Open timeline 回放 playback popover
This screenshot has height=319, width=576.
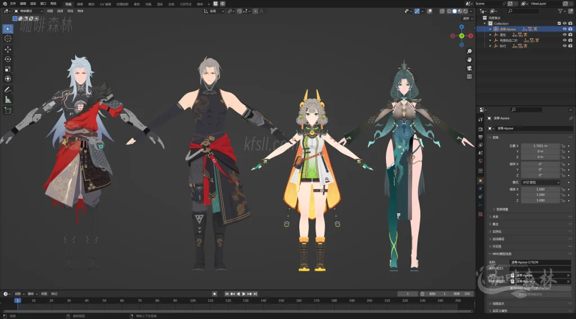(x=19, y=294)
